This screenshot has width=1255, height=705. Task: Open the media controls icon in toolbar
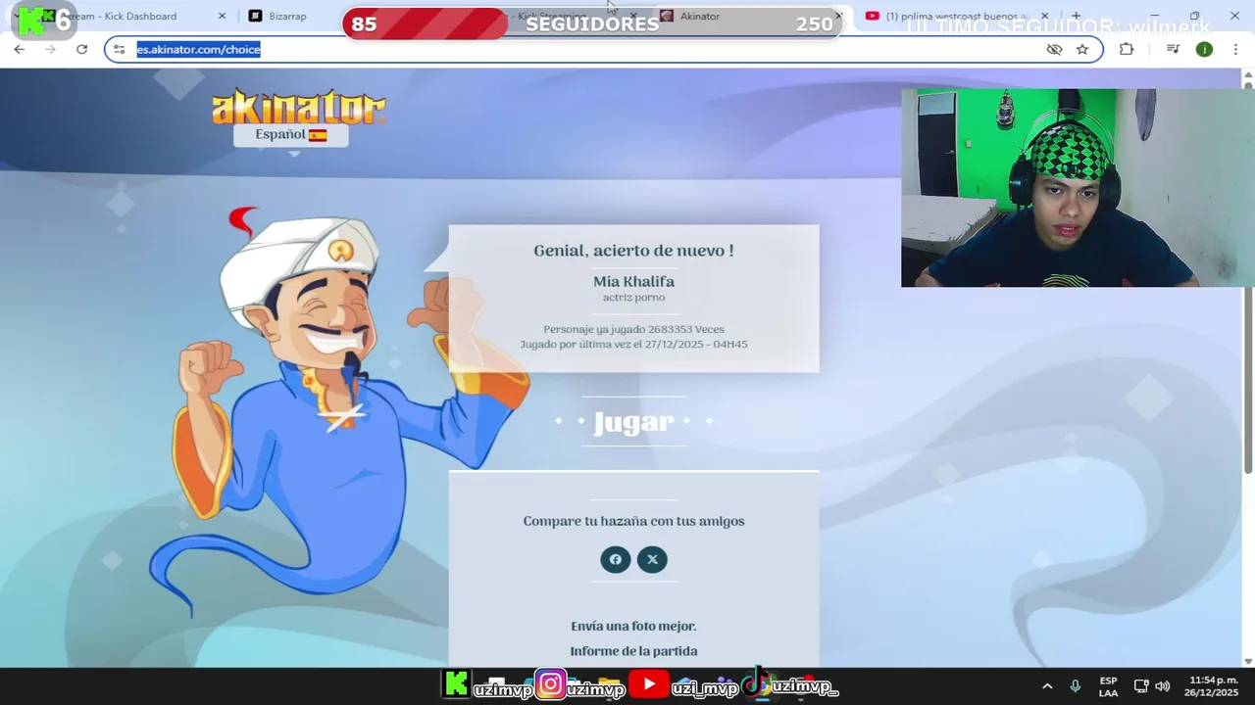tap(1173, 49)
